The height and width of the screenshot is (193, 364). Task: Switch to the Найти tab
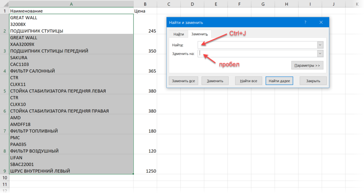(x=178, y=34)
